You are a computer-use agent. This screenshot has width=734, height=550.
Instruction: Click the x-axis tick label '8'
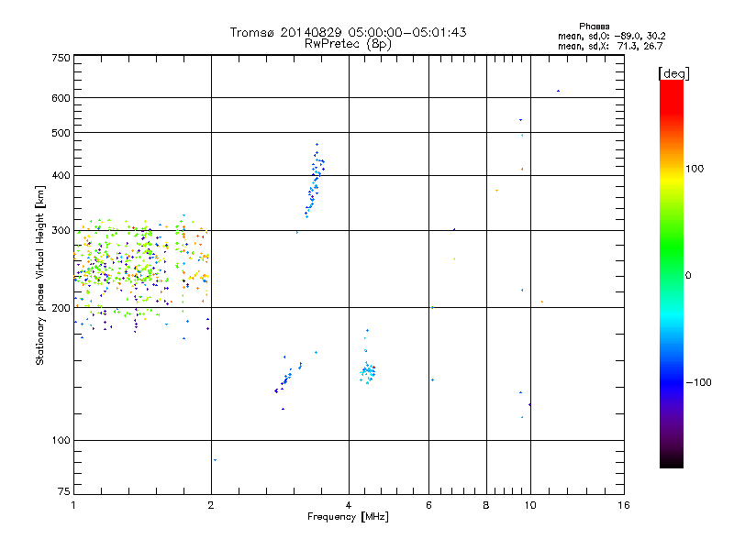[486, 505]
